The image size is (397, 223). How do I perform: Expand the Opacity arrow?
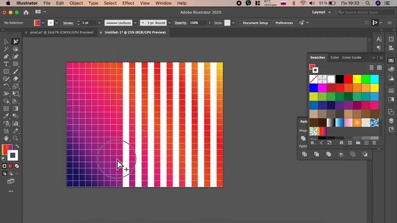coord(210,23)
